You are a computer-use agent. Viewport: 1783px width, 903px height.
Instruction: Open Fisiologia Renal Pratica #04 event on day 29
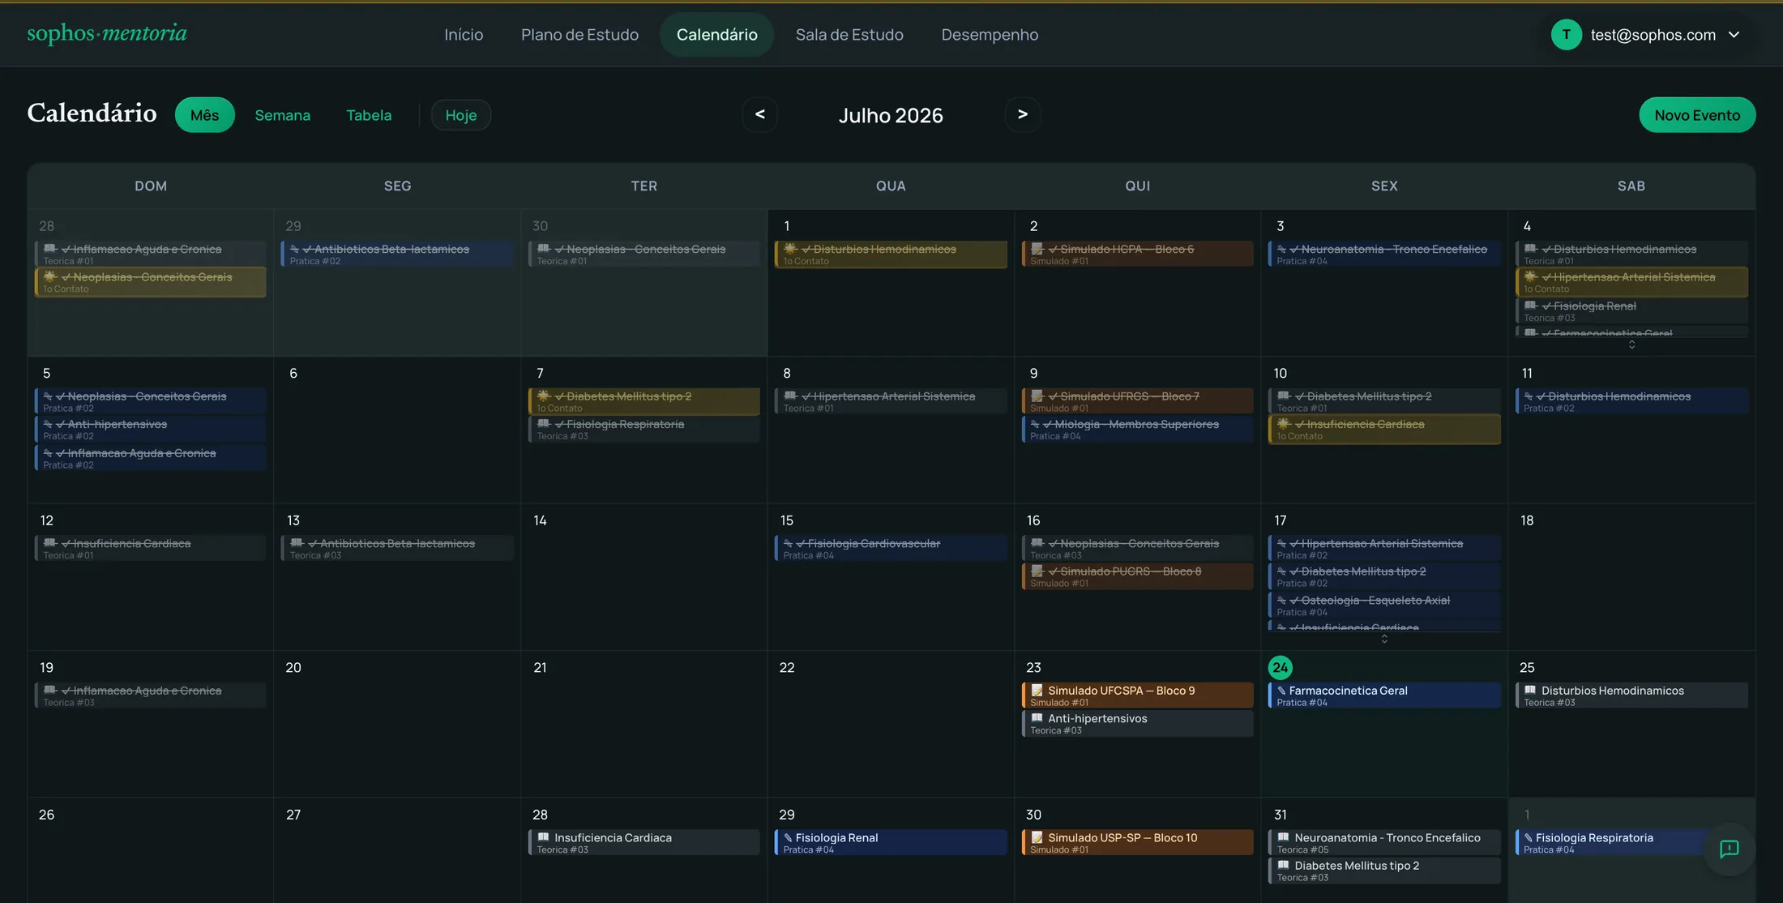[x=891, y=842]
